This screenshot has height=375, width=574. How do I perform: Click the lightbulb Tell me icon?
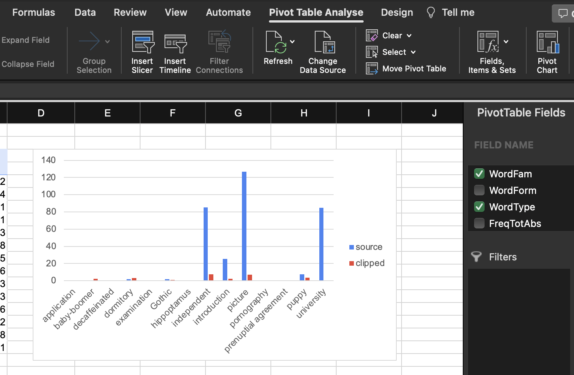point(431,12)
